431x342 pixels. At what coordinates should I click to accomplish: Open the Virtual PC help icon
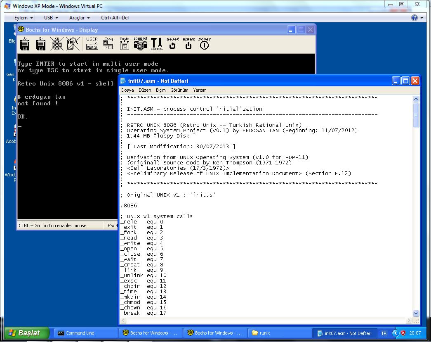(x=414, y=18)
